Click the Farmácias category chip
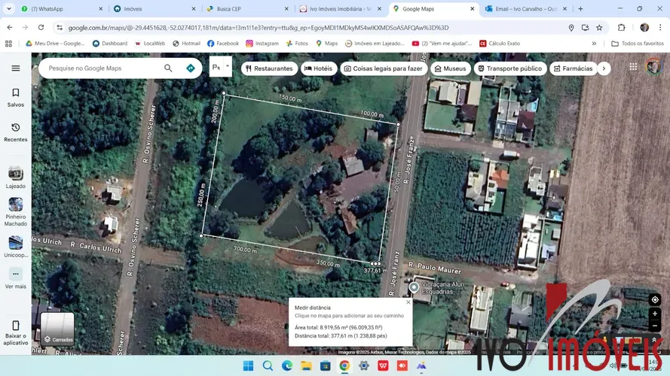Viewport: 670px width, 376px height. (x=573, y=68)
